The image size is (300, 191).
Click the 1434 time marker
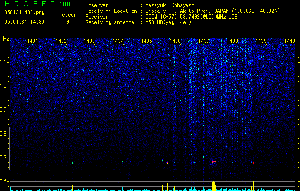(118, 41)
